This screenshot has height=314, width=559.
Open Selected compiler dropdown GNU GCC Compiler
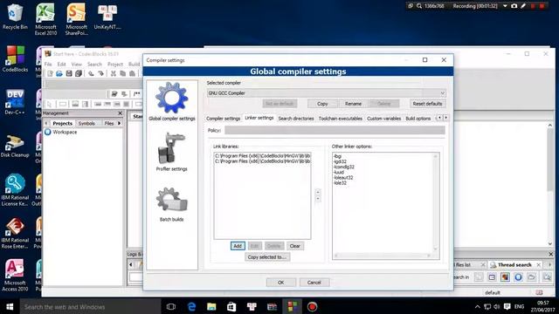pos(326,93)
